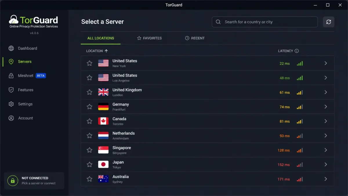Click Not Connected status panel
The width and height of the screenshot is (348, 196).
point(34,181)
